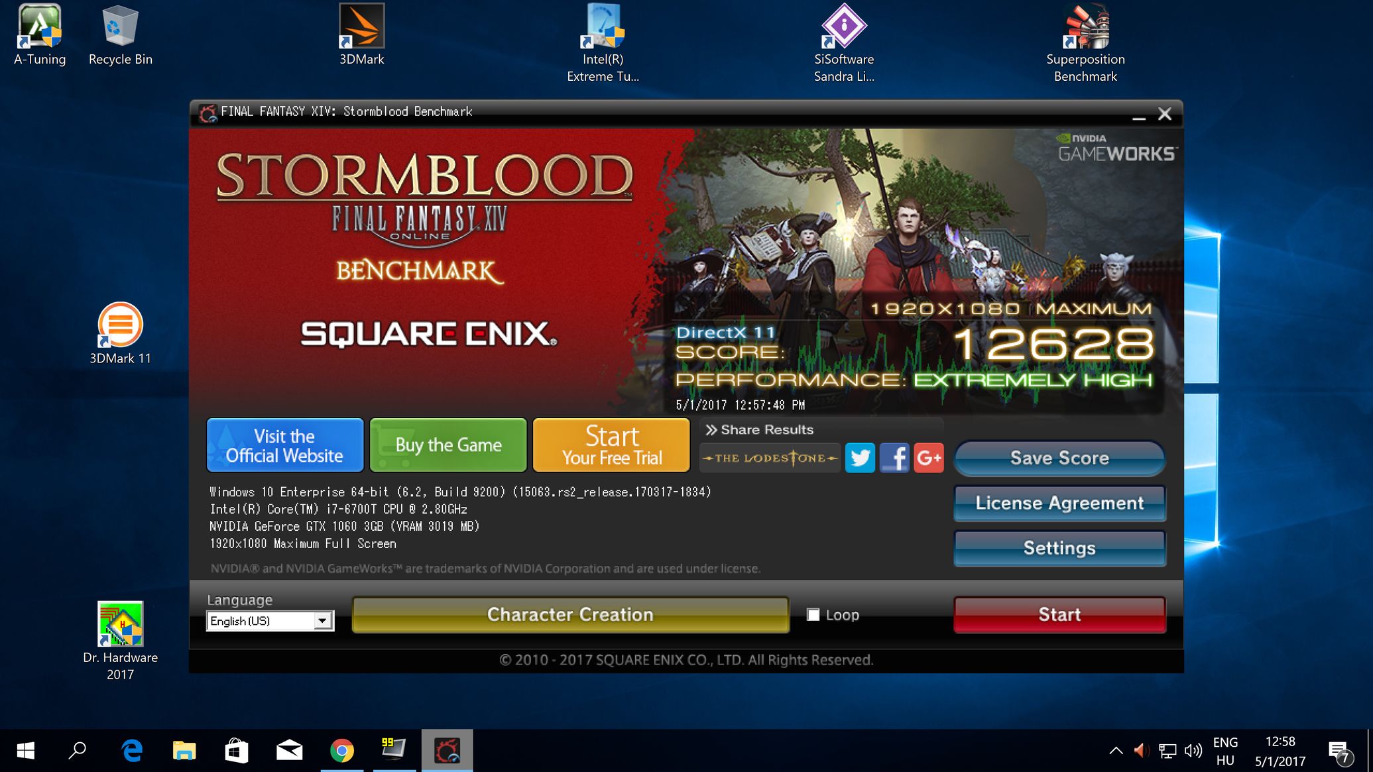The image size is (1373, 772).
Task: Click the benchmark title bar icon
Action: (x=208, y=113)
